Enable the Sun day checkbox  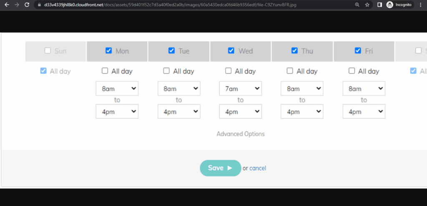click(x=48, y=50)
